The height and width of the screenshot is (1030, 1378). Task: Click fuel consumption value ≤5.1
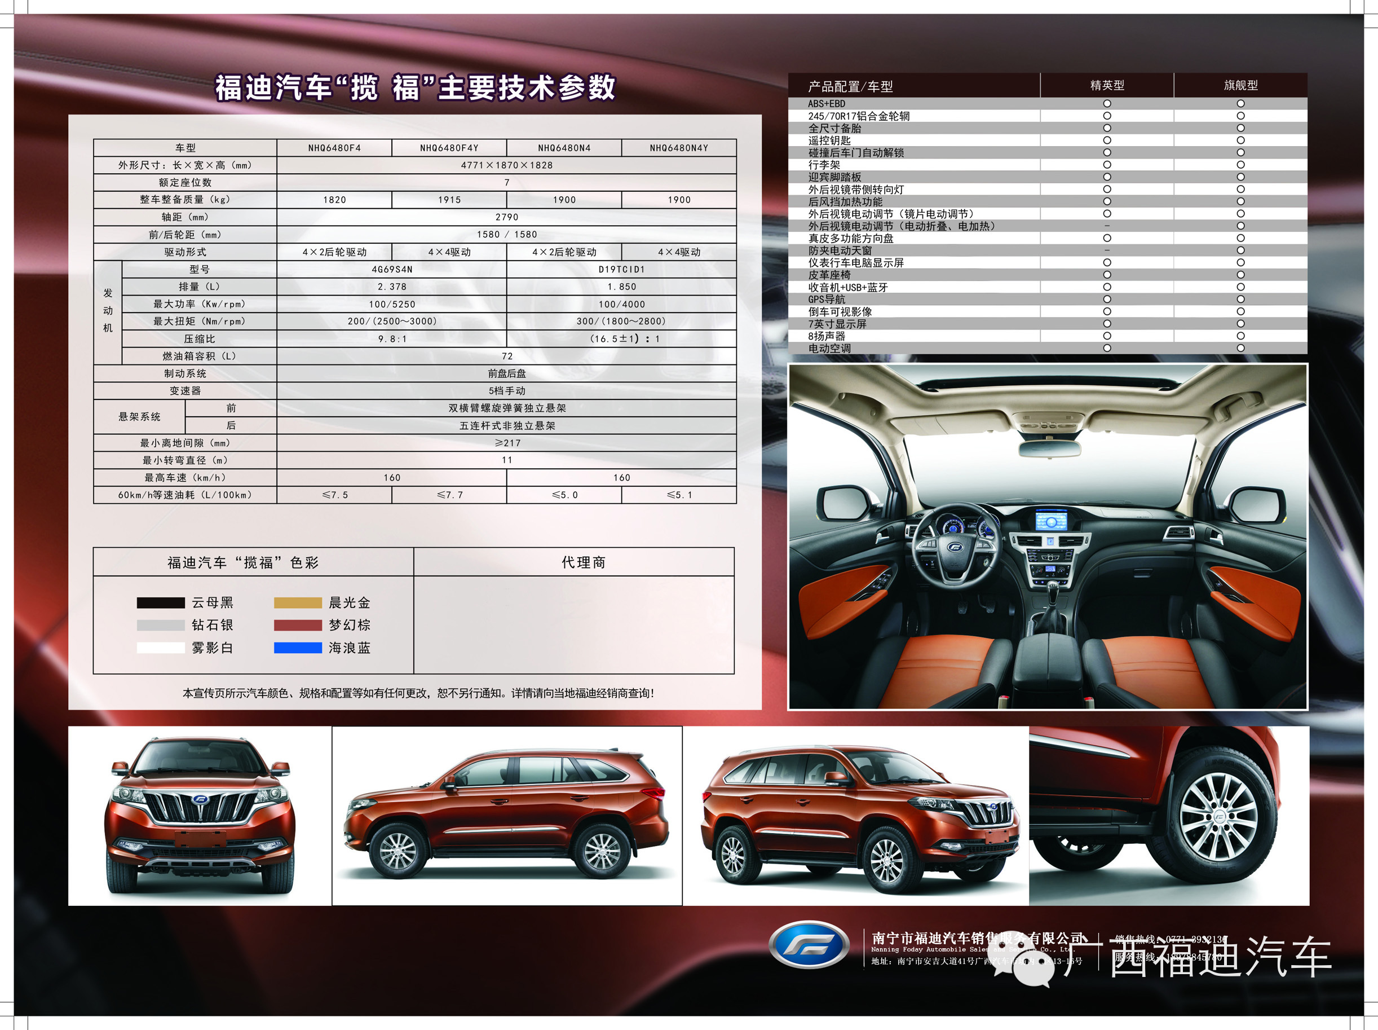(679, 495)
